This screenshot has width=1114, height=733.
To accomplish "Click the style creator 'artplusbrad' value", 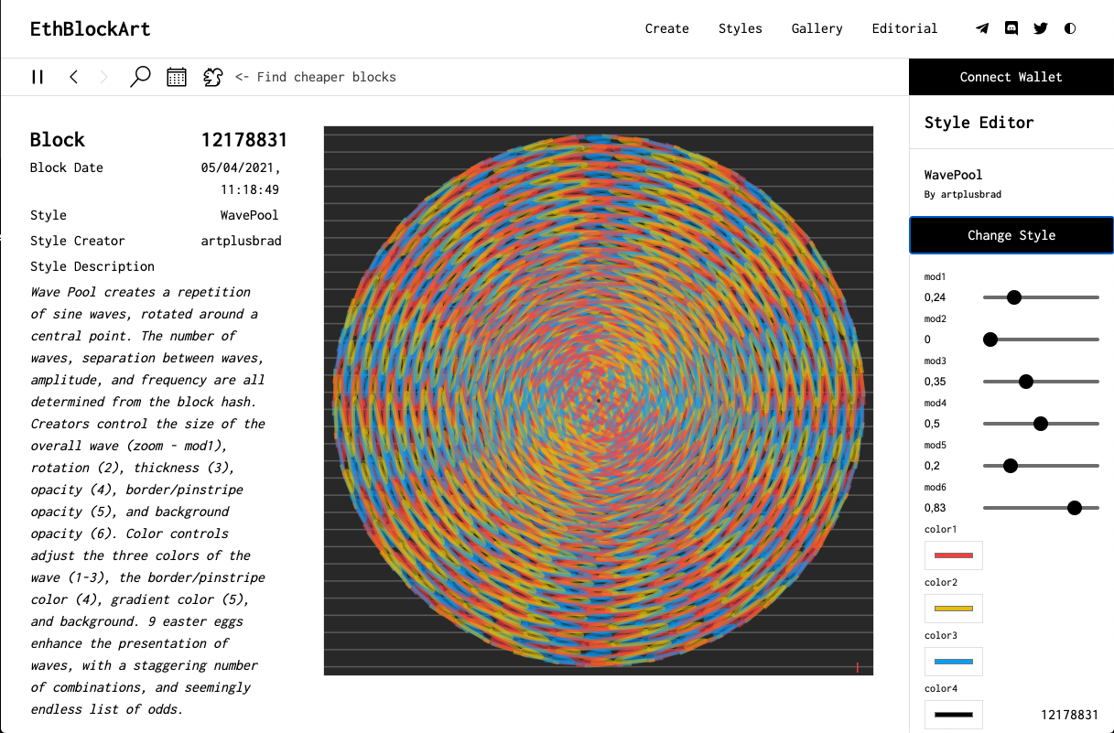I will (x=242, y=241).
